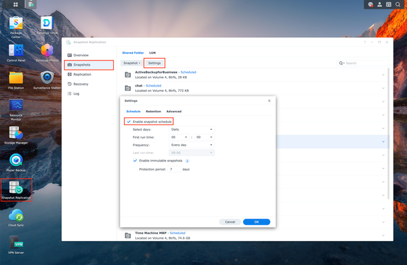Screen dimensions: 407x265
Task: Open Overview in the sidebar
Action: 89,55
